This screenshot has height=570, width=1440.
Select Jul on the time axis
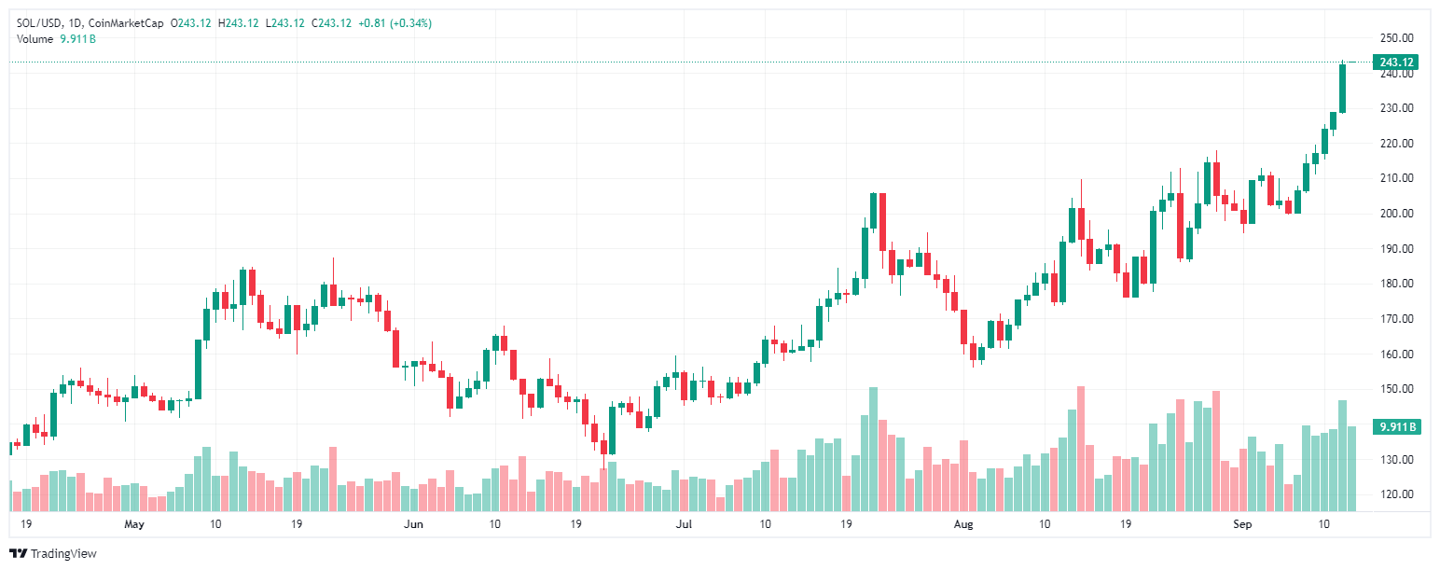click(x=684, y=524)
